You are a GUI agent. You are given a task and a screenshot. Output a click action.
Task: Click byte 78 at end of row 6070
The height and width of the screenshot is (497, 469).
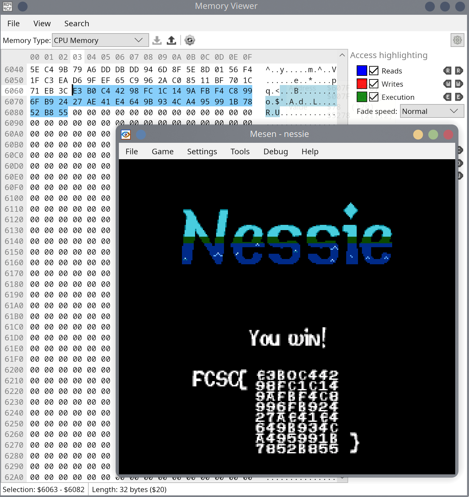pos(248,102)
